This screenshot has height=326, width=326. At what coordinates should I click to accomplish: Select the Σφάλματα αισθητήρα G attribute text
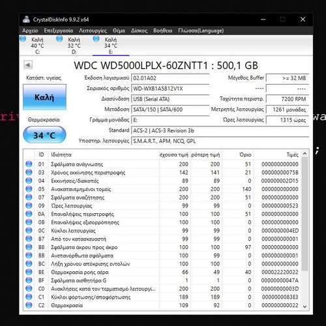79,280
